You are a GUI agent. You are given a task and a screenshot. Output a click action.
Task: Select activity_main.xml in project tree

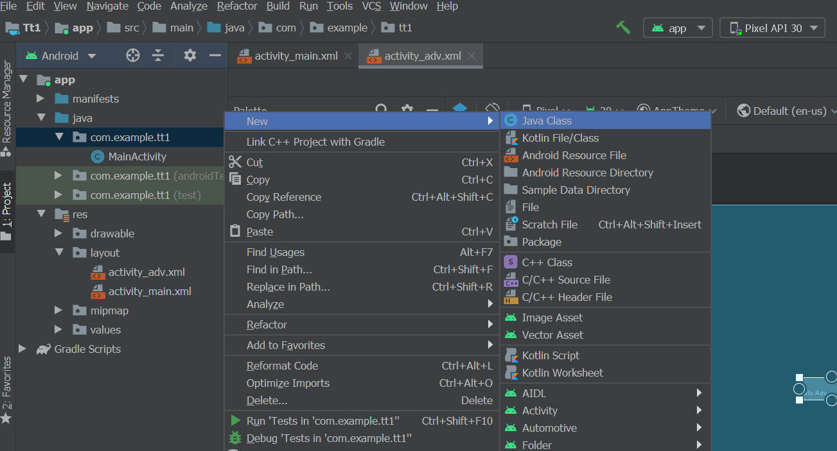tap(150, 291)
